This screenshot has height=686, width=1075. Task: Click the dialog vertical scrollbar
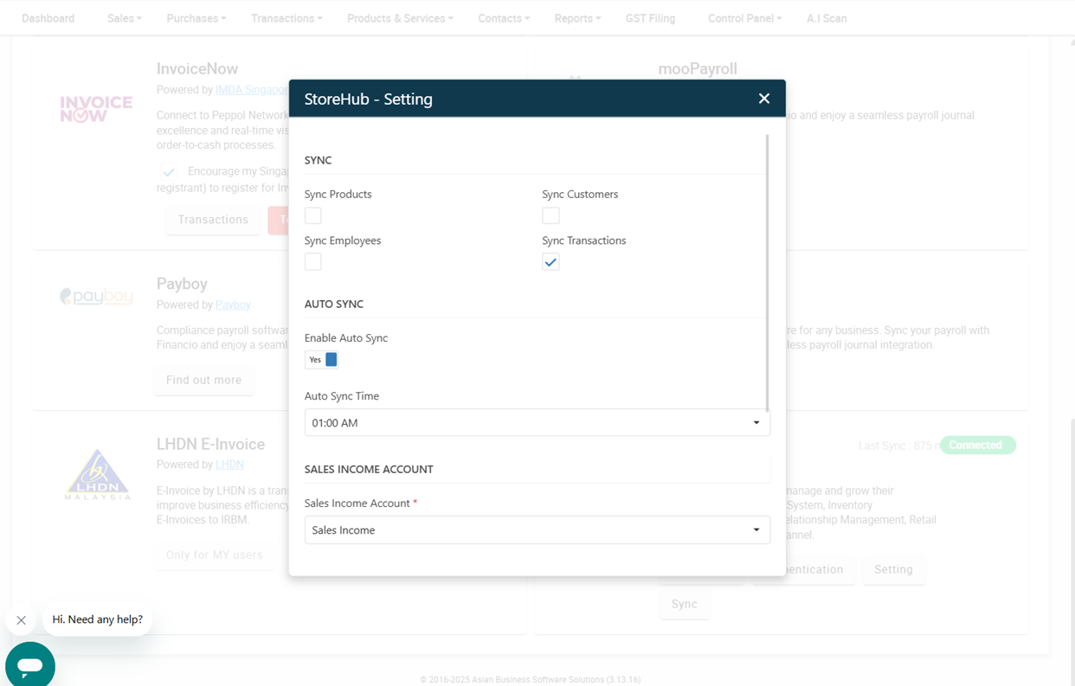(767, 272)
